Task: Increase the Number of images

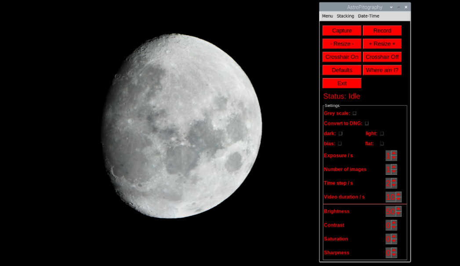Action: [x=395, y=167]
